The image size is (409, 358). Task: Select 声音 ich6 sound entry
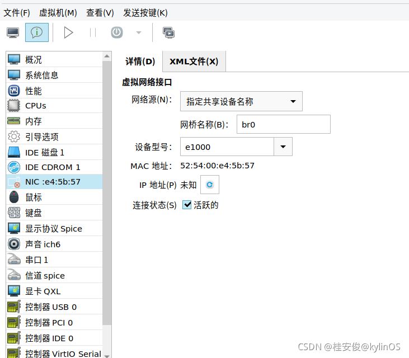[54, 244]
